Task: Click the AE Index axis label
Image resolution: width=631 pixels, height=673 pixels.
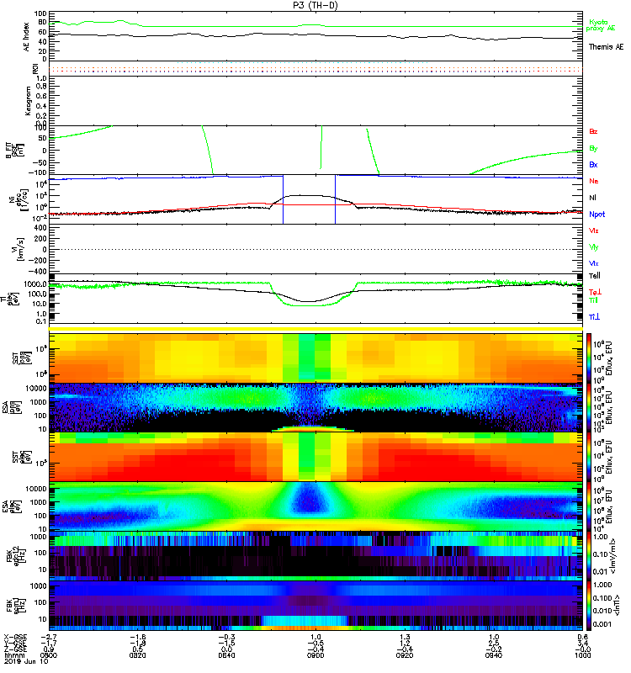Action: (x=26, y=37)
